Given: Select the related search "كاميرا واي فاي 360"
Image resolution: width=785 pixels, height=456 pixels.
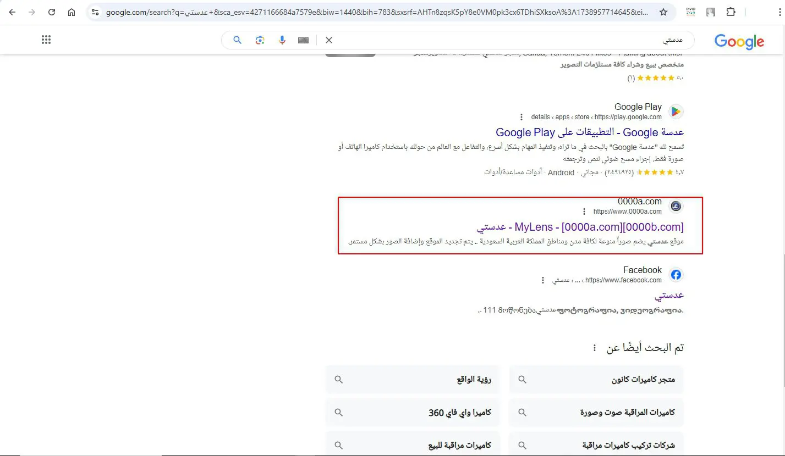Looking at the screenshot, I should (413, 413).
